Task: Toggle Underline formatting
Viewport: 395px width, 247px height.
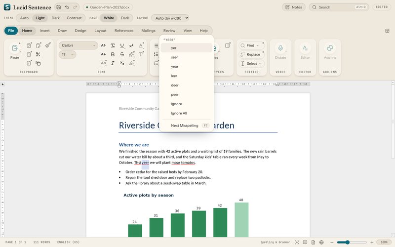Action: click(x=122, y=45)
